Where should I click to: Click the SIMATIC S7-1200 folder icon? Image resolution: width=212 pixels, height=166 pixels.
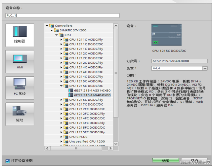coord(56,30)
